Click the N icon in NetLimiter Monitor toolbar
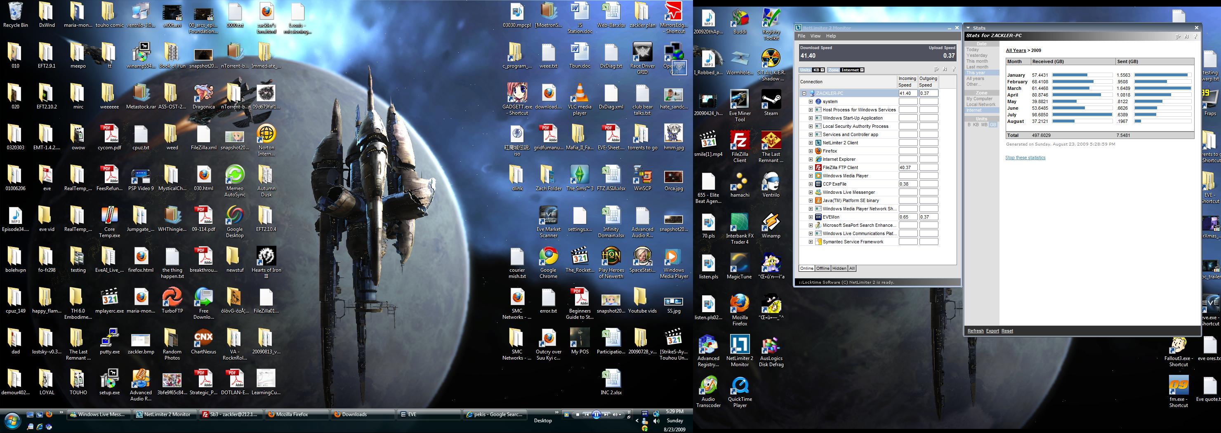 [x=945, y=70]
